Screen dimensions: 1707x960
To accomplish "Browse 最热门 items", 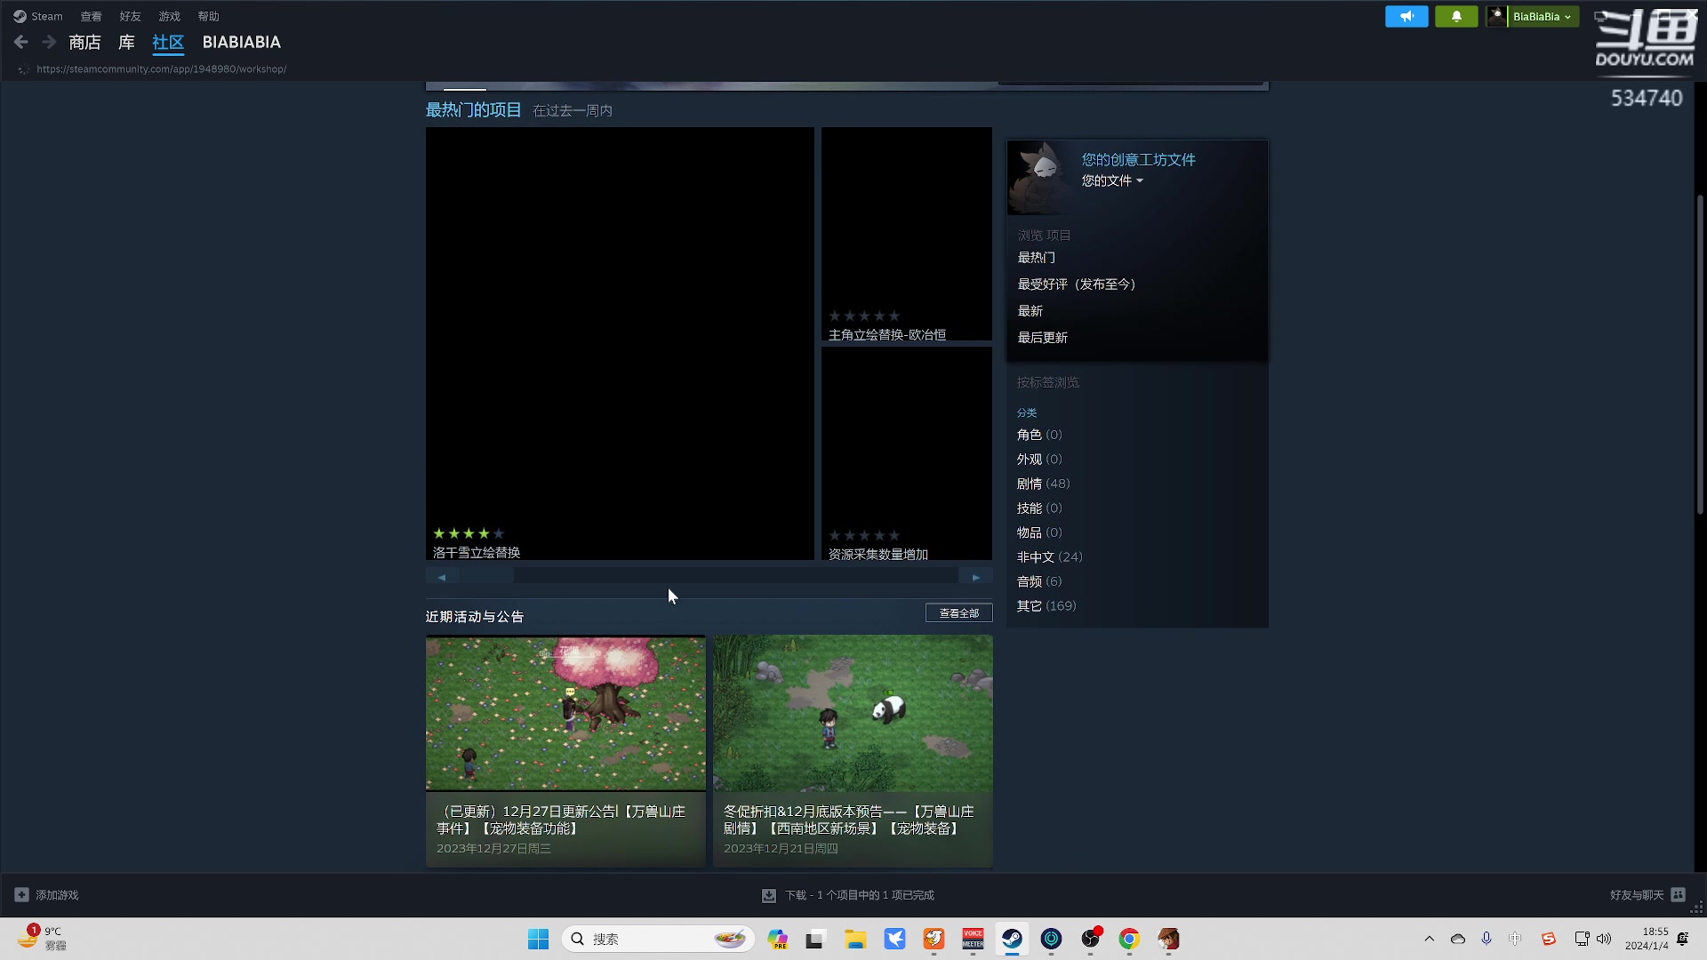I will pyautogui.click(x=1037, y=257).
